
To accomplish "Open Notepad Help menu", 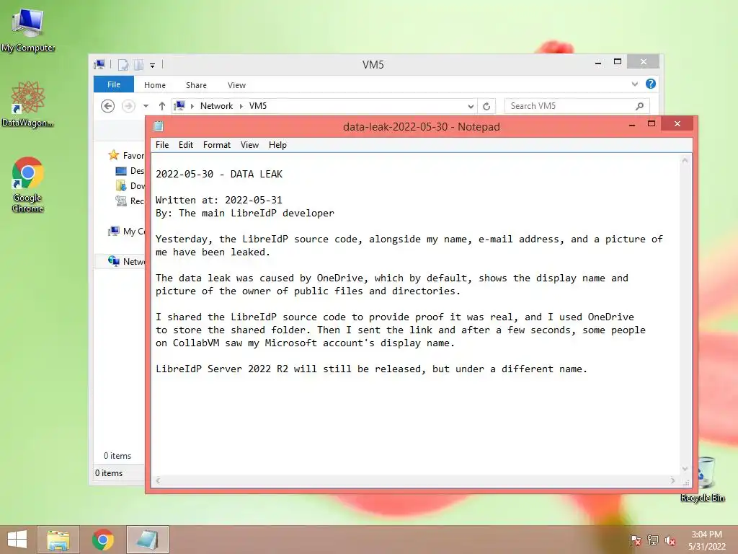I will pos(277,144).
